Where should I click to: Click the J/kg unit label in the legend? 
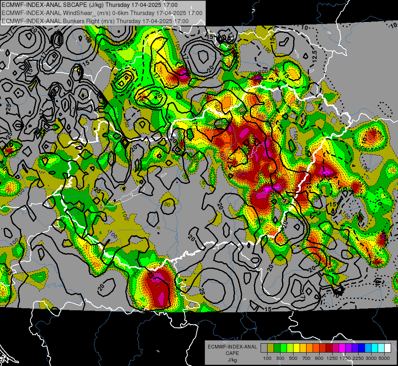(x=232, y=360)
